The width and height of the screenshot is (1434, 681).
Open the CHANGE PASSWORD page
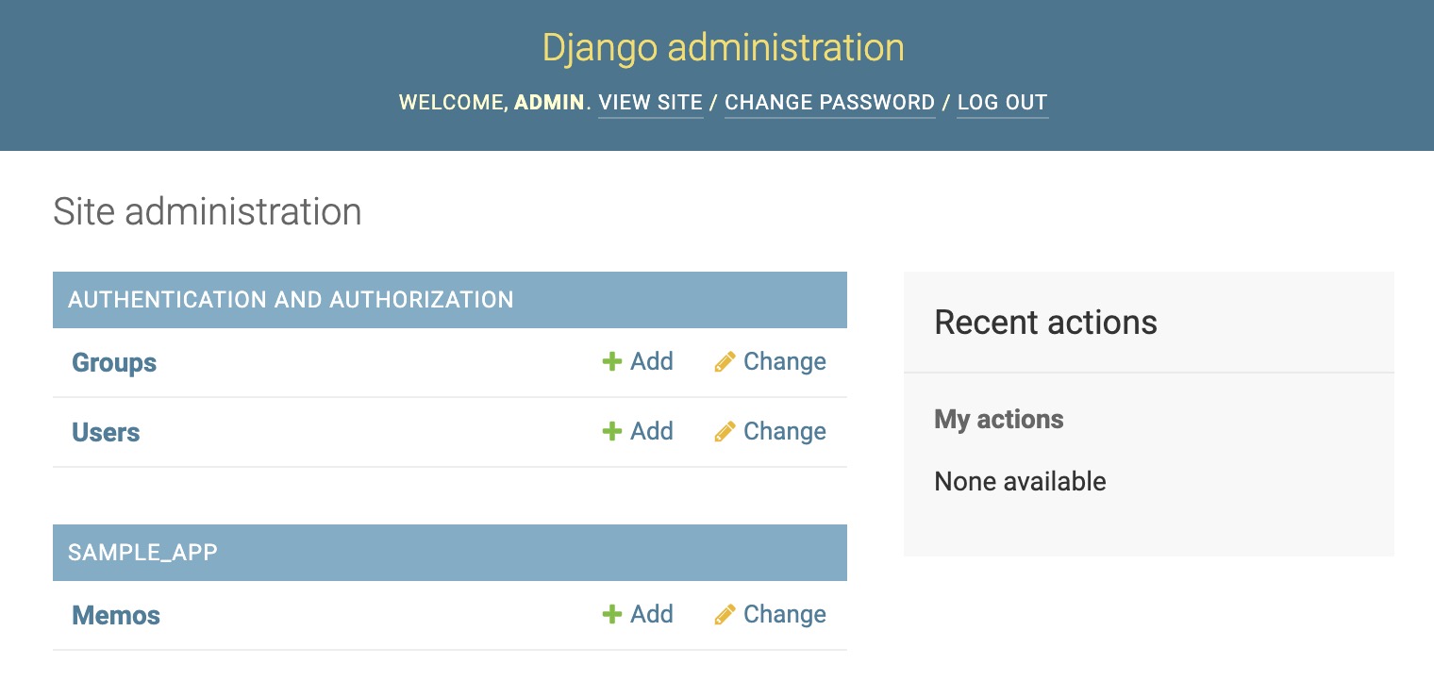pyautogui.click(x=830, y=102)
